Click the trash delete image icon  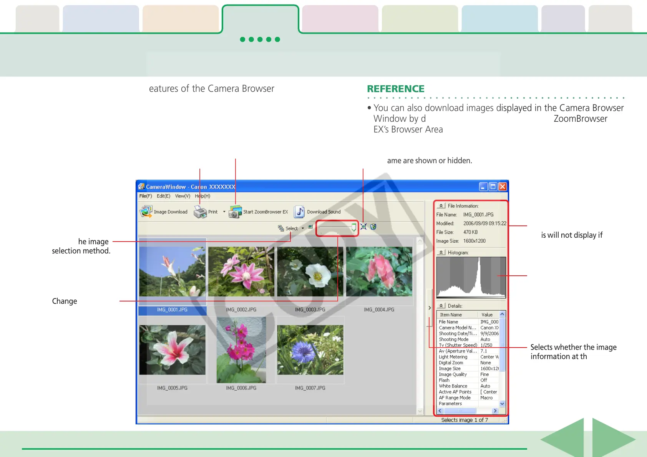pyautogui.click(x=373, y=227)
